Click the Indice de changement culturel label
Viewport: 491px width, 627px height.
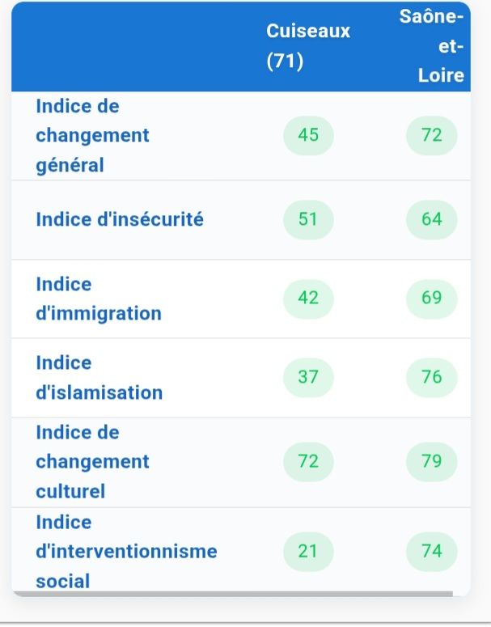(92, 462)
